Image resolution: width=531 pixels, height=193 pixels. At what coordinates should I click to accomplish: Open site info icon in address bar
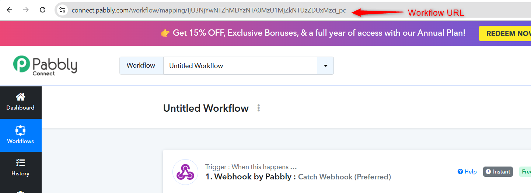pos(62,10)
